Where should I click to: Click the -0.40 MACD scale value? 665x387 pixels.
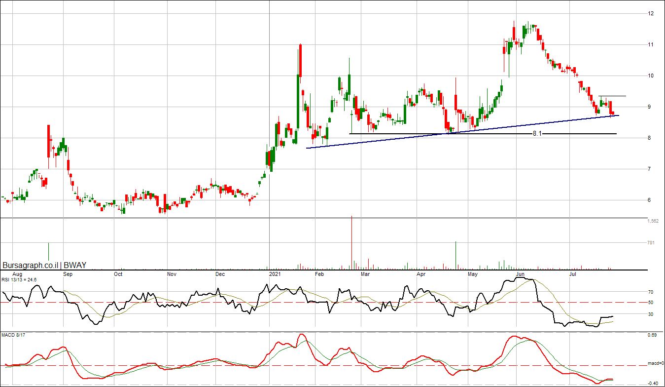pos(652,383)
